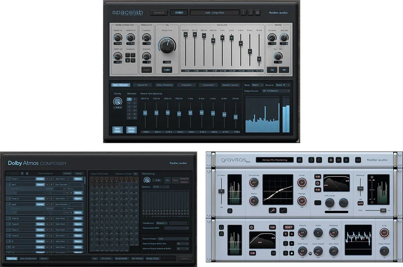This screenshot has height=267, width=403.
Task: Click the sidechain input icon below the headphones
Action: [x=221, y=234]
